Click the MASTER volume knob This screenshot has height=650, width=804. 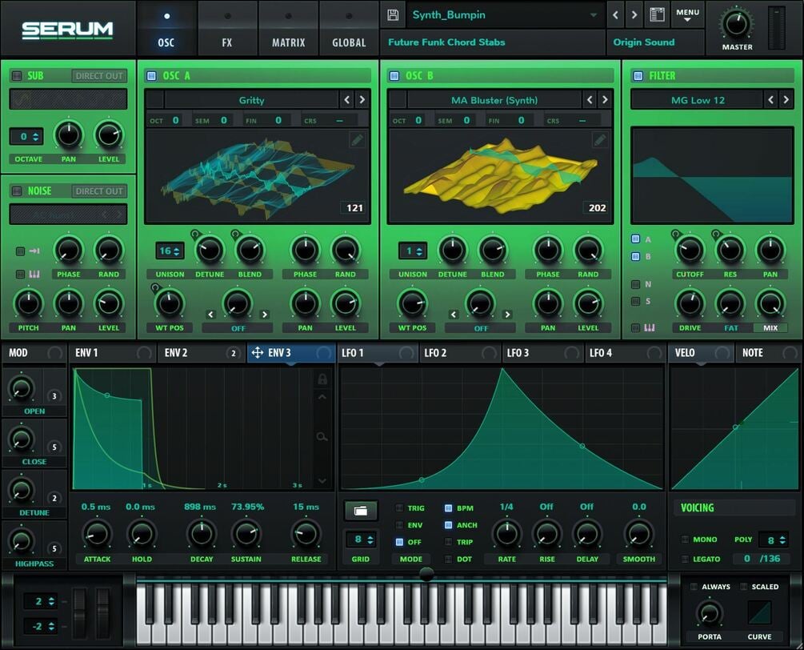pos(737,24)
